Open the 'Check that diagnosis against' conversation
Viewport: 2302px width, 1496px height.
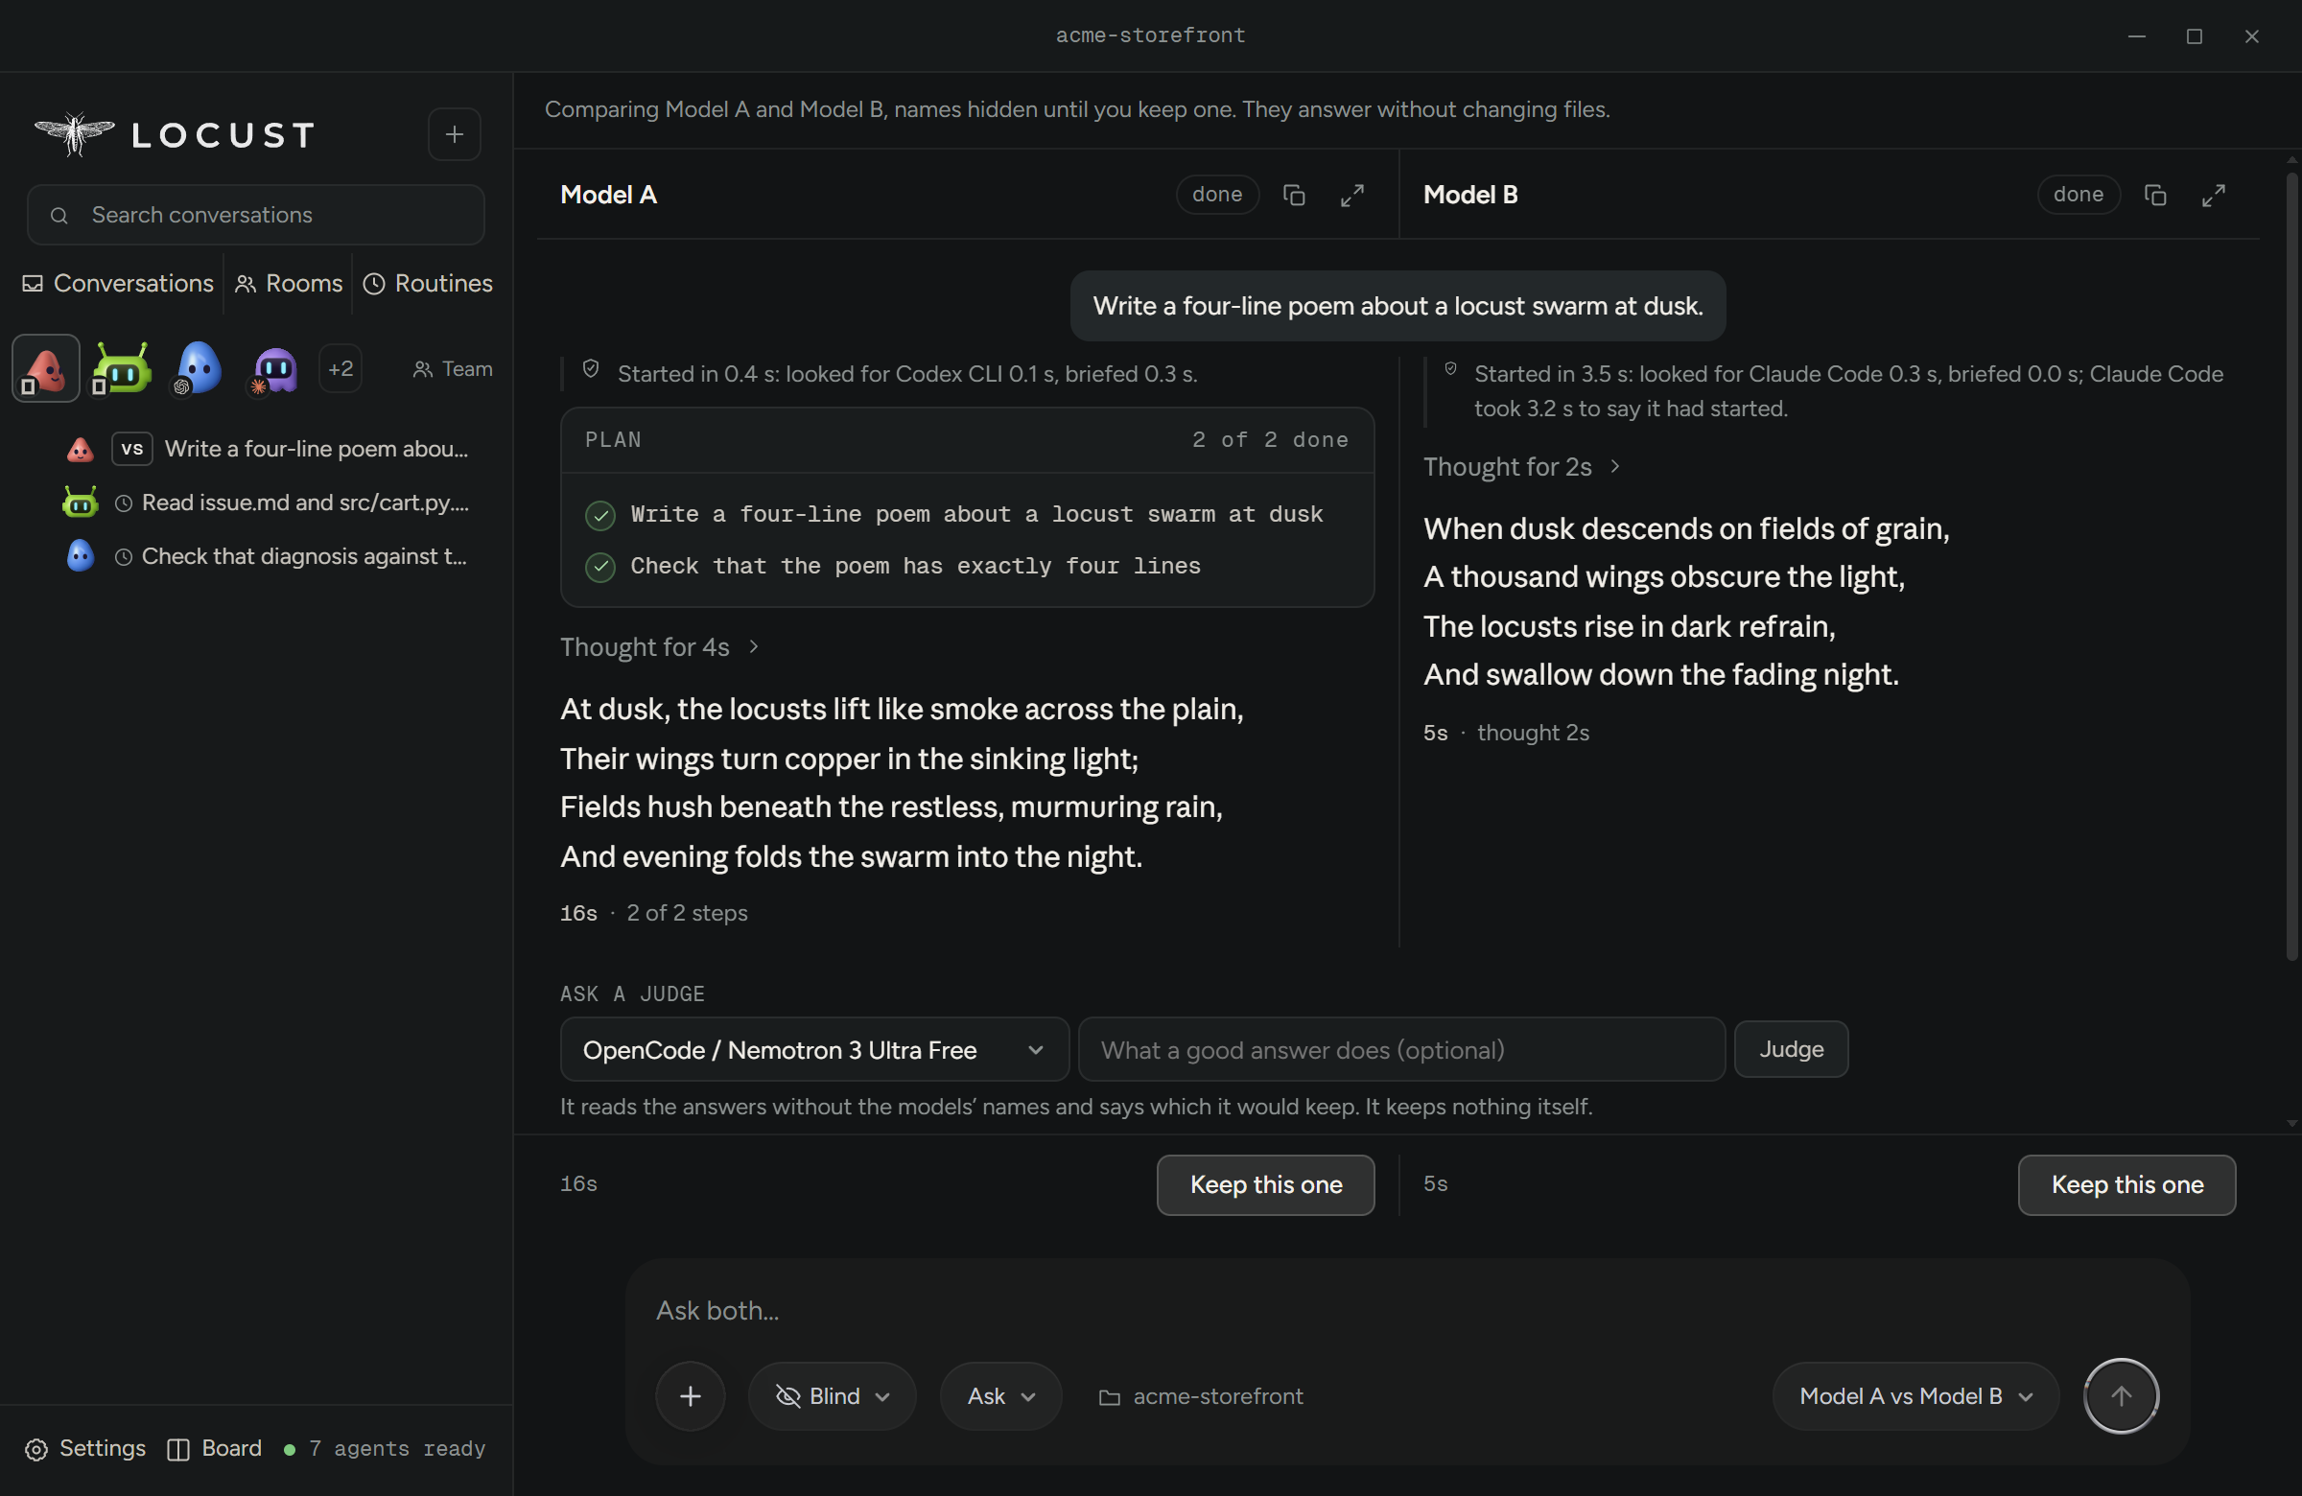(267, 557)
